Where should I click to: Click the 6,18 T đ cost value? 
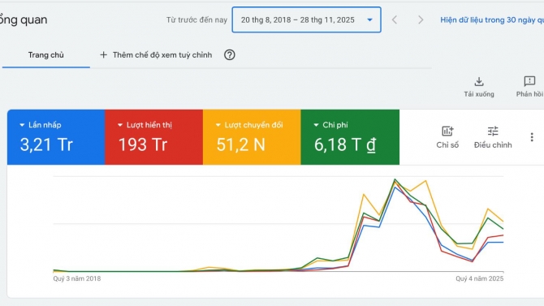345,144
